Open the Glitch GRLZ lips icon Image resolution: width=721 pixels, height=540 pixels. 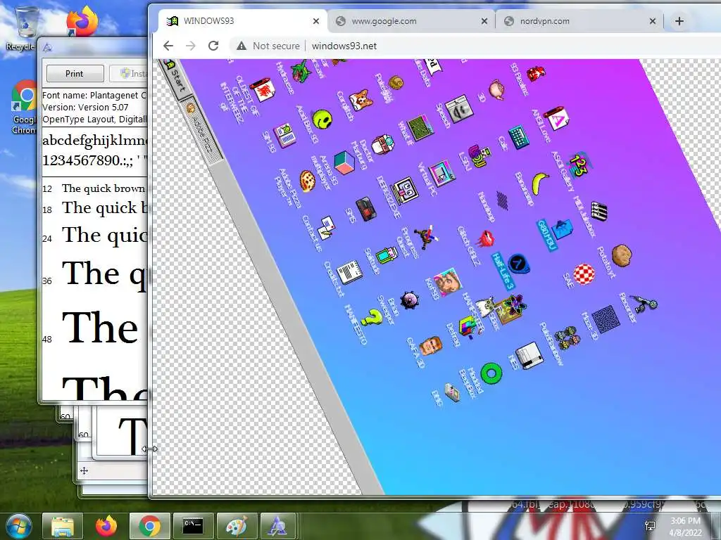pyautogui.click(x=486, y=239)
